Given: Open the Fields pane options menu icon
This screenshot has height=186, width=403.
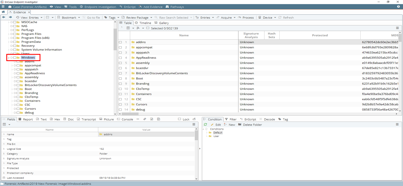Looking at the screenshot, I should tap(194, 125).
